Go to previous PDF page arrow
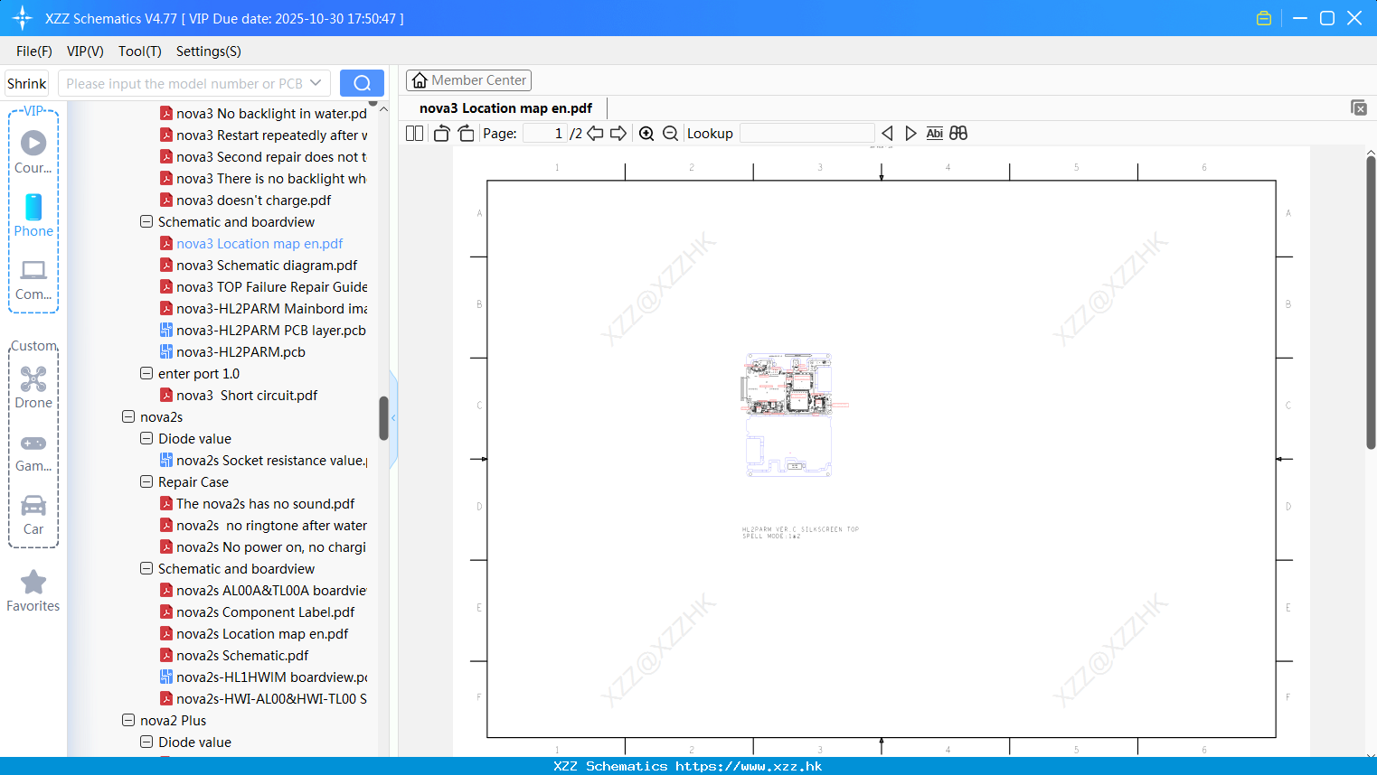The height and width of the screenshot is (775, 1377). tap(595, 134)
